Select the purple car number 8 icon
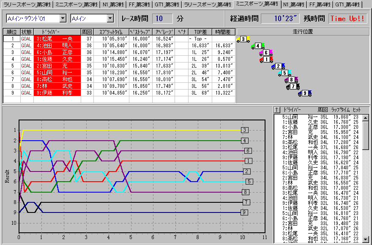Viewport: 372px width, 245px height. click(291, 80)
